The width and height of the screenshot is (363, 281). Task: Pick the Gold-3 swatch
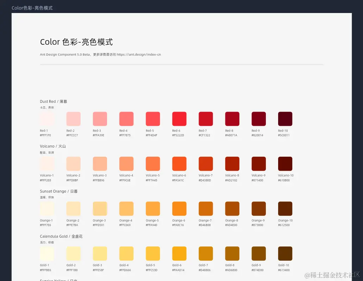coord(100,254)
